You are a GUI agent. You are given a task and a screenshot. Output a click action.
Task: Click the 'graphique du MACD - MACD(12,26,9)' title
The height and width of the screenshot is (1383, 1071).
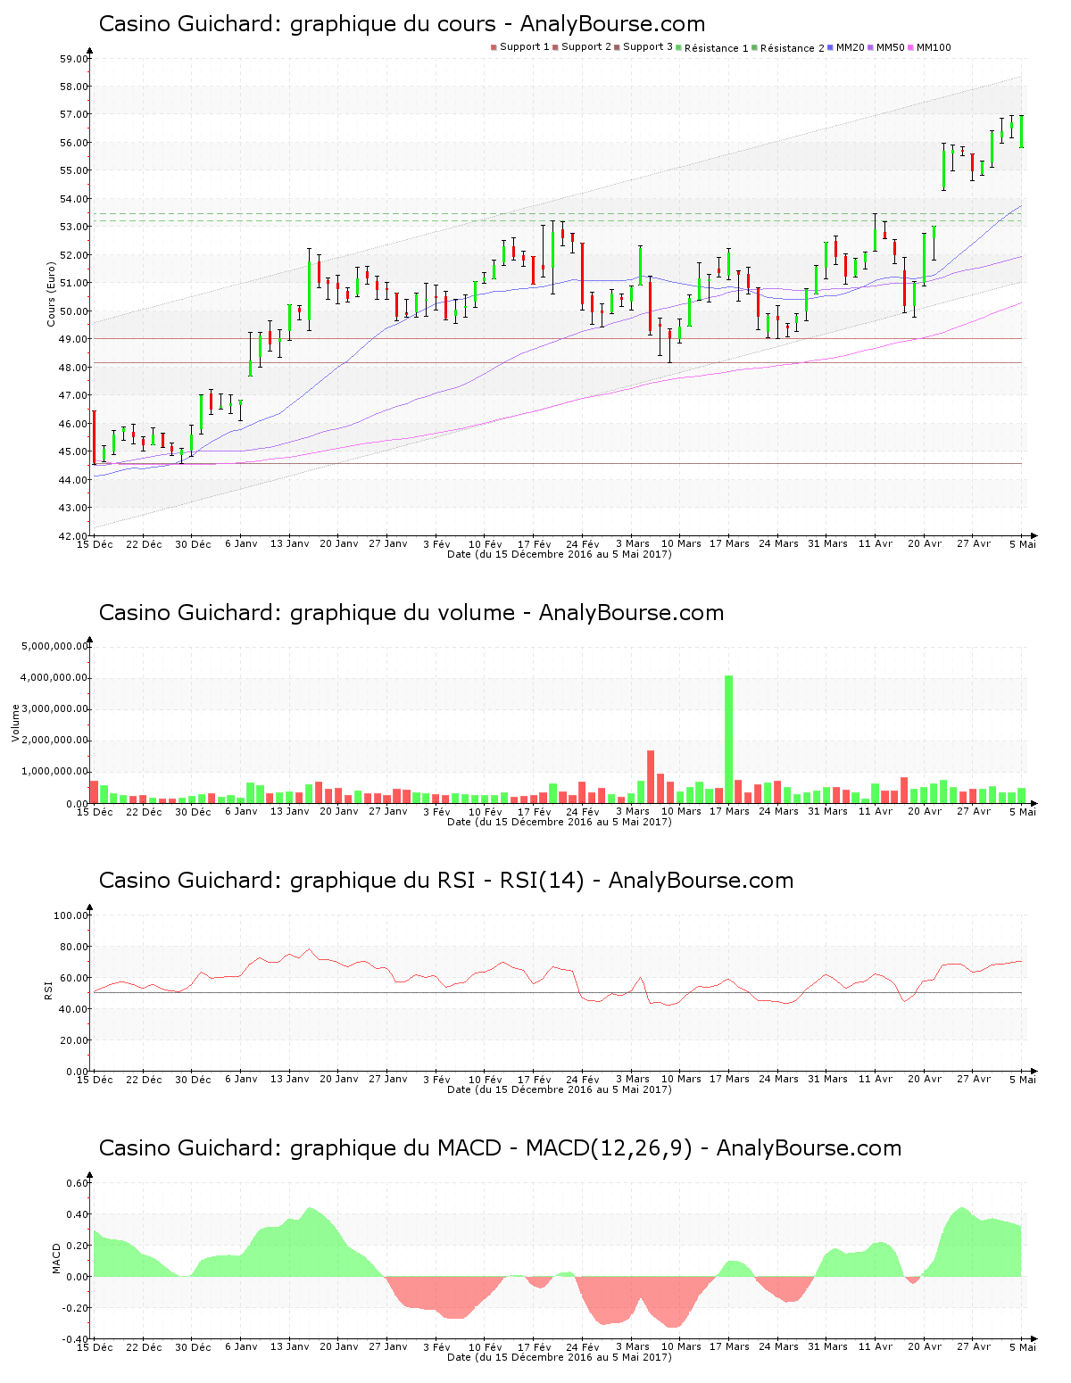pos(500,1148)
